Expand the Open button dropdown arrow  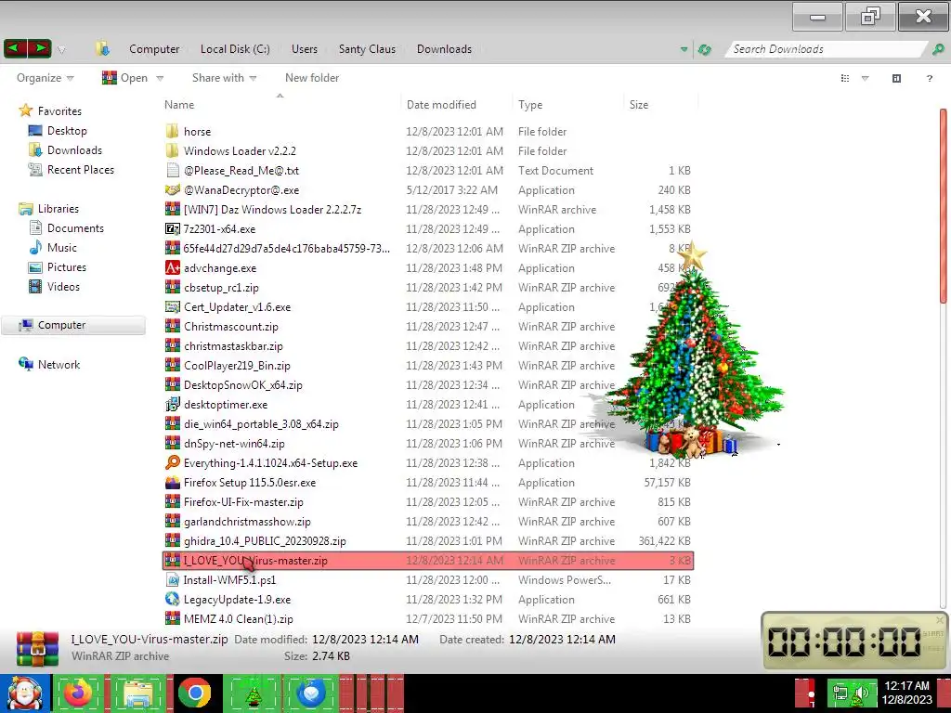tap(160, 78)
